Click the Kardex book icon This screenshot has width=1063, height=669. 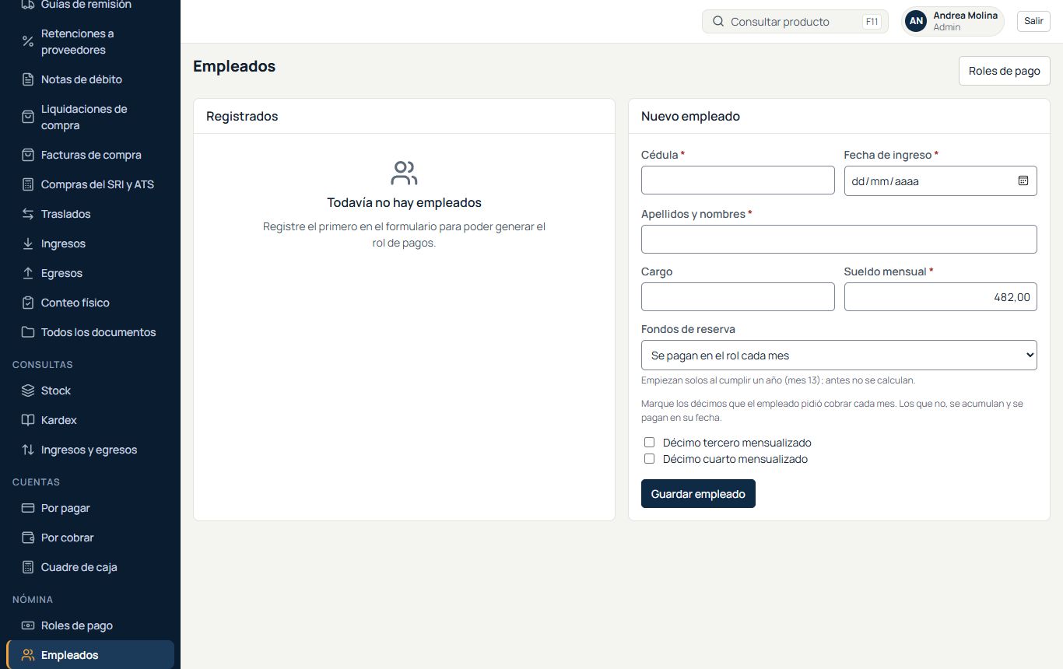28,420
